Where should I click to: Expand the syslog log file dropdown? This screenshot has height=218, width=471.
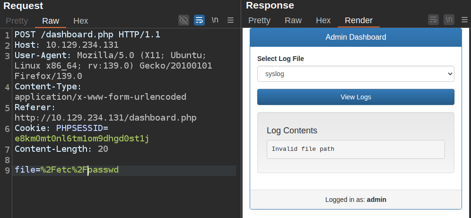[x=356, y=74]
